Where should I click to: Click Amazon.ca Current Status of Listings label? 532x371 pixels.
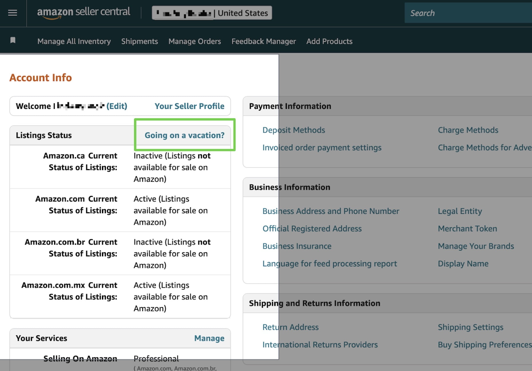click(80, 161)
